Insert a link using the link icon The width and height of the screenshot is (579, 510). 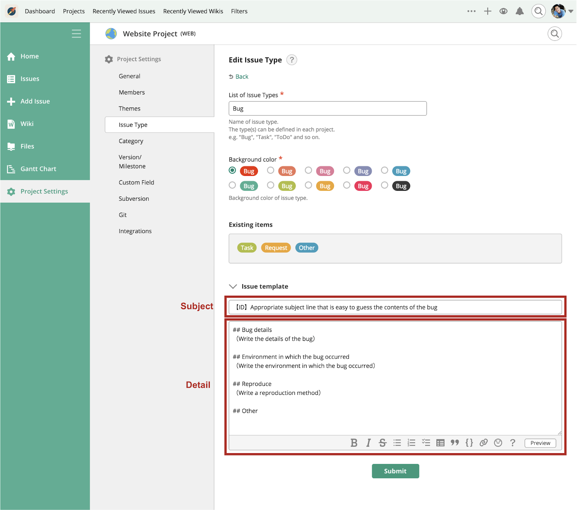(483, 443)
